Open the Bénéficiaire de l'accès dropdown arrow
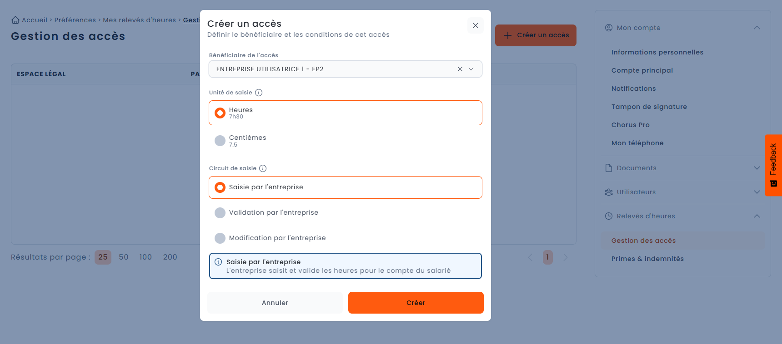782x344 pixels. (471, 69)
